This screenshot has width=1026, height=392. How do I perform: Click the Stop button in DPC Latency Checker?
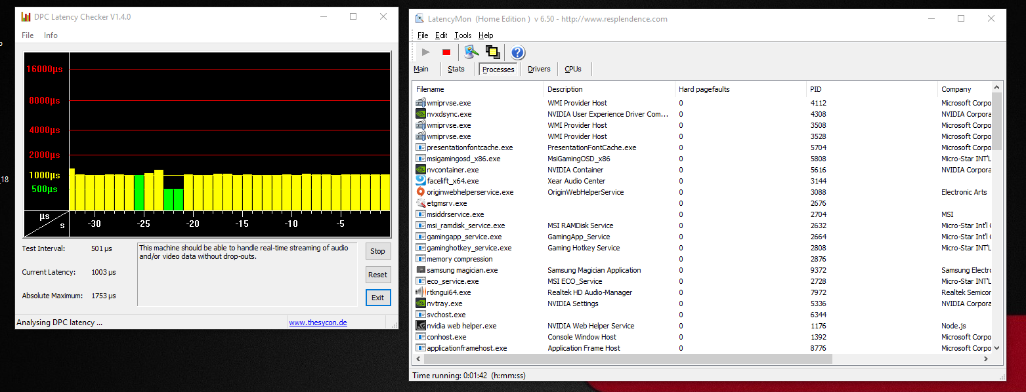coord(377,250)
